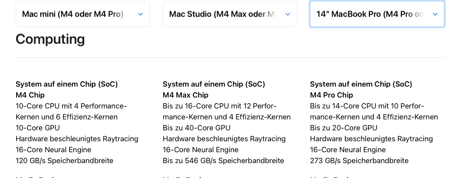The height and width of the screenshot is (178, 450).
Task: Click the 10-Core CPU mit 4 Performance-Kernen text
Action: click(x=71, y=112)
